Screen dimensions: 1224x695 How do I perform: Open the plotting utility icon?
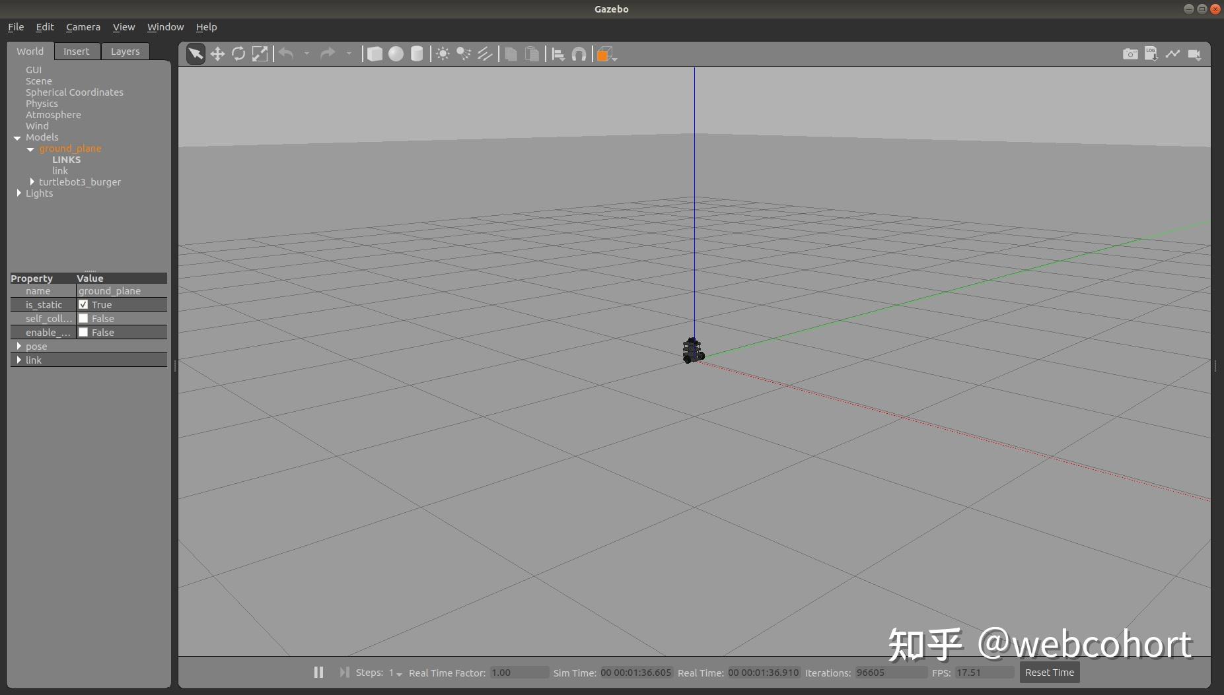pos(1173,53)
